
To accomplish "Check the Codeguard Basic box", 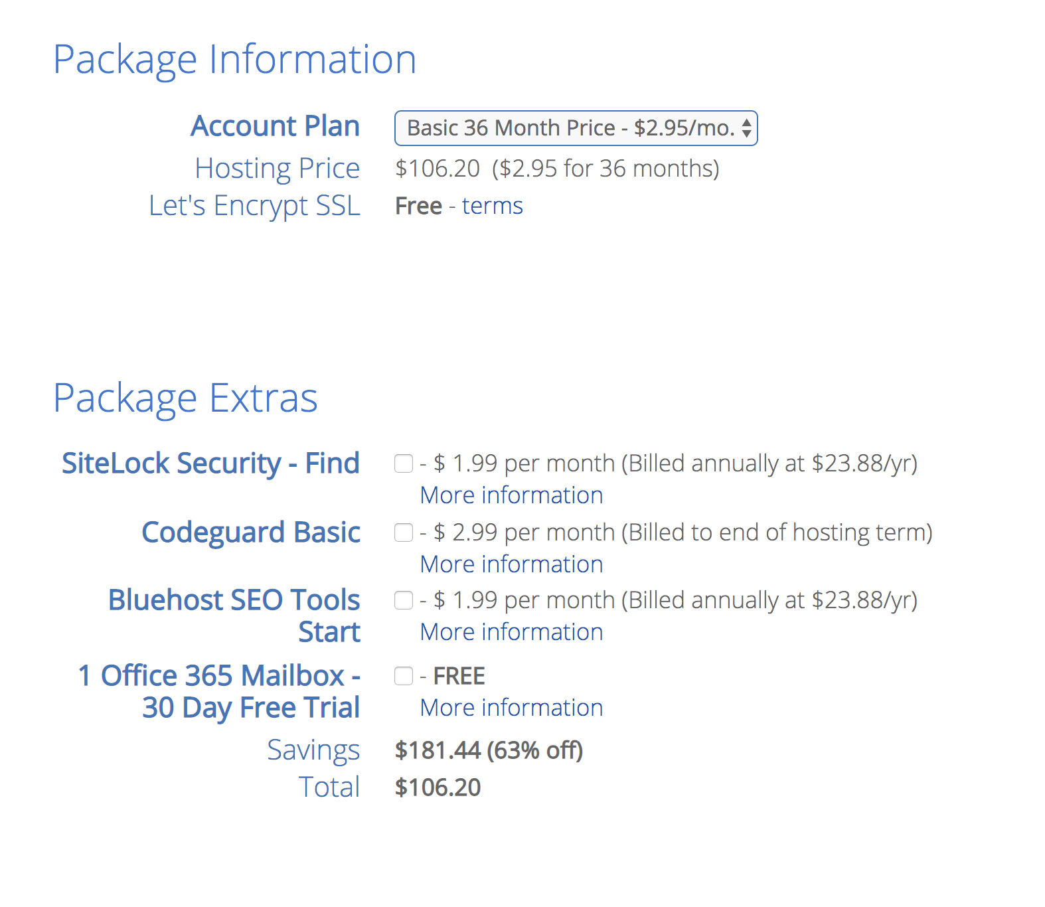I will point(403,533).
